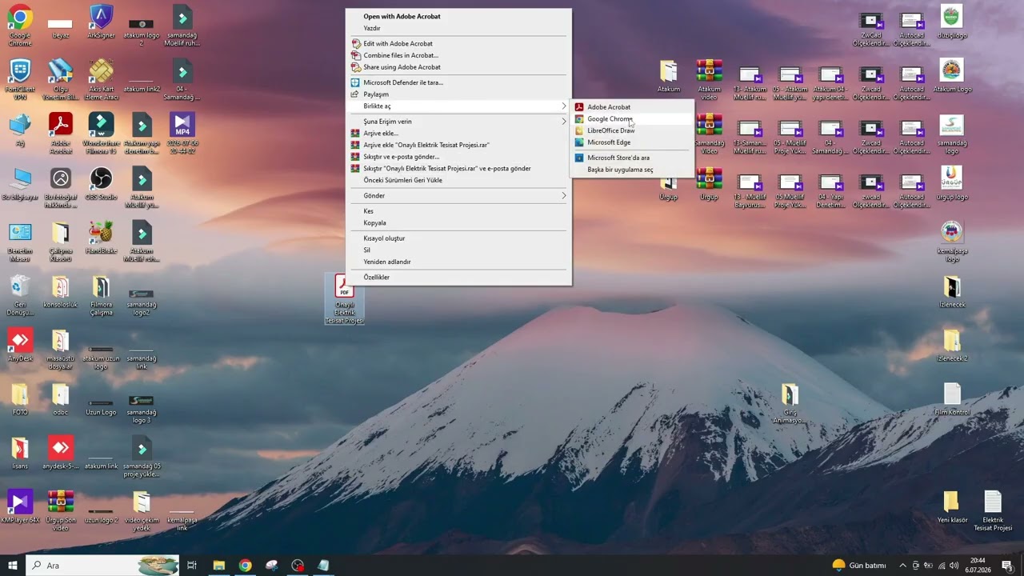1024x576 pixels.
Task: Expand the Şuna Erişim verin submenu
Action: 563,122
